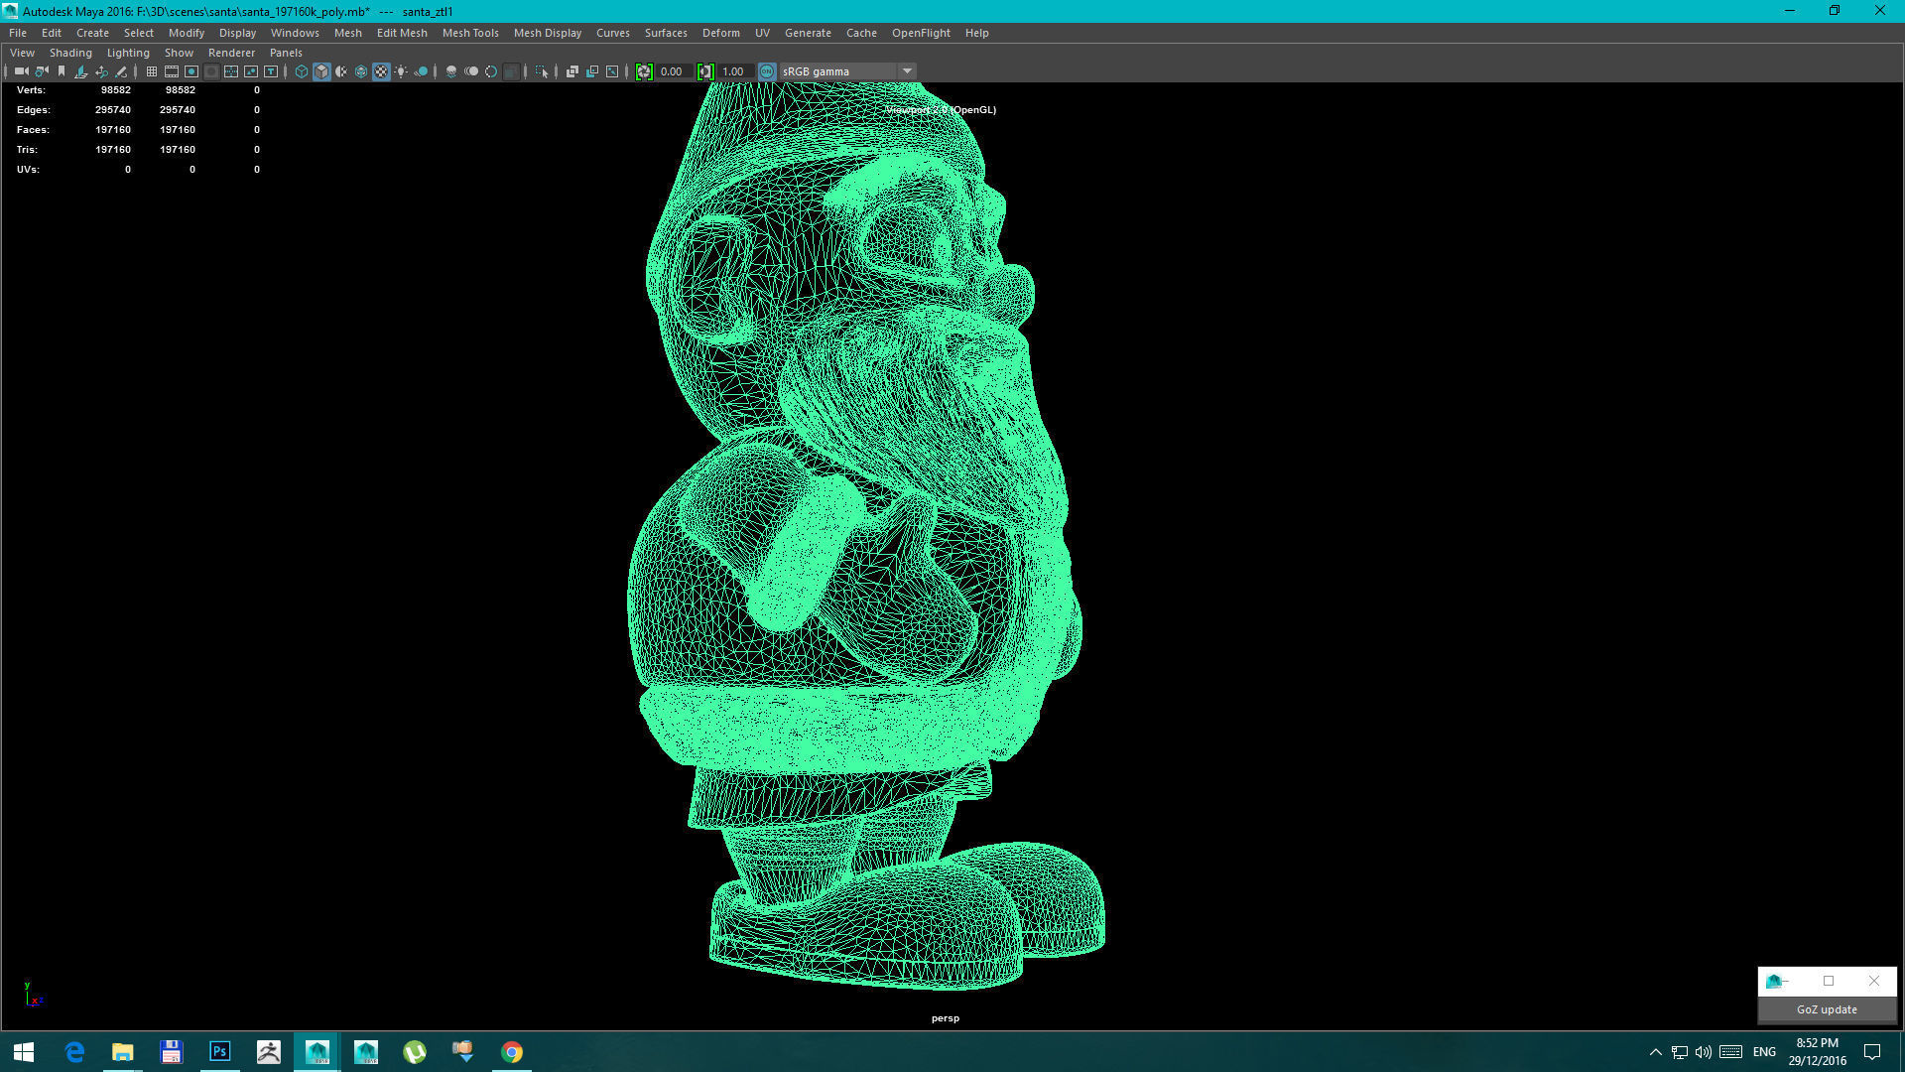Open the panel's Lighting menu
Screen dimensions: 1905x1072
click(x=128, y=53)
